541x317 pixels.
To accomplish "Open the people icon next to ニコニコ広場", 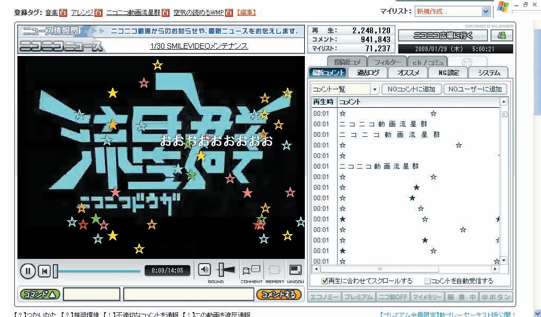I will click(x=502, y=35).
